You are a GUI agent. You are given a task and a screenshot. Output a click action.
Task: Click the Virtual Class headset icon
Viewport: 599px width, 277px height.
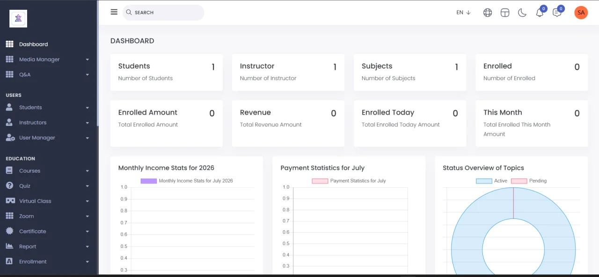click(10, 201)
